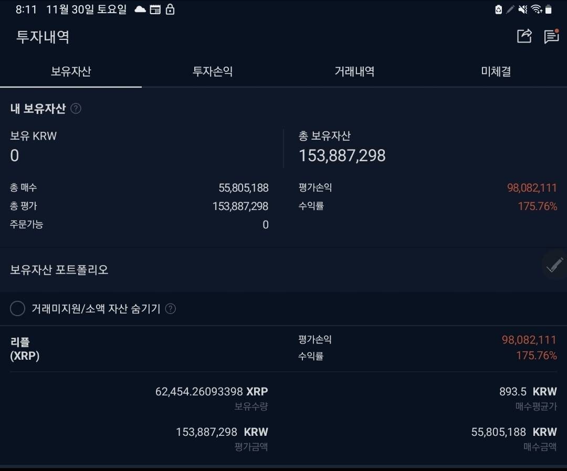Viewport: 567px width, 471px height.
Task: Select the 리플 (XRP) asset entry
Action: tap(25, 348)
